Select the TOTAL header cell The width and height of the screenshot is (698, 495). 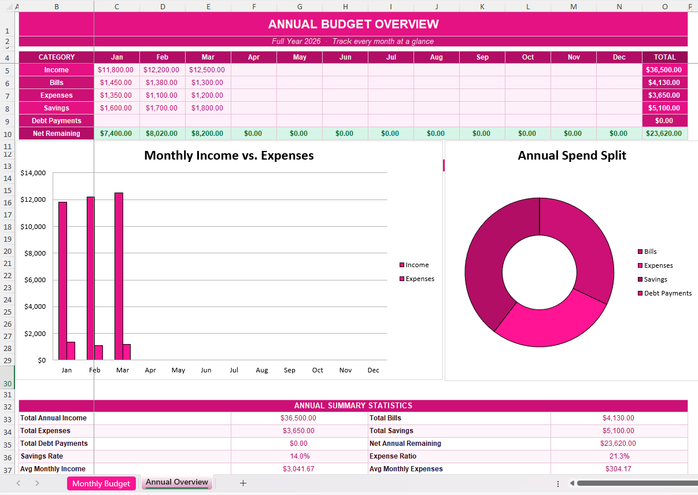[x=664, y=57]
